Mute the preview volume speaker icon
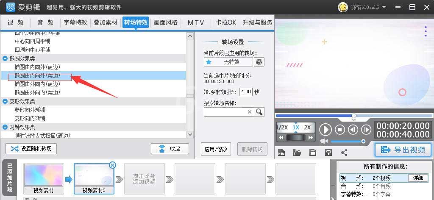The height and width of the screenshot is (200, 434). click(324, 142)
